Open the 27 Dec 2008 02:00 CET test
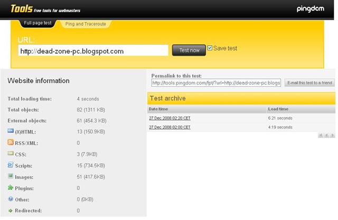 [170, 127]
